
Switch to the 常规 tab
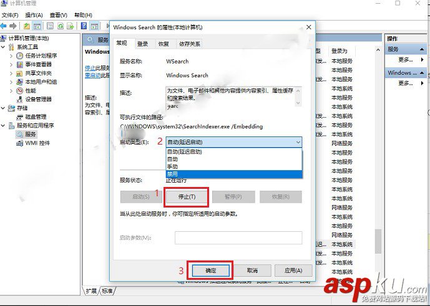(x=122, y=43)
